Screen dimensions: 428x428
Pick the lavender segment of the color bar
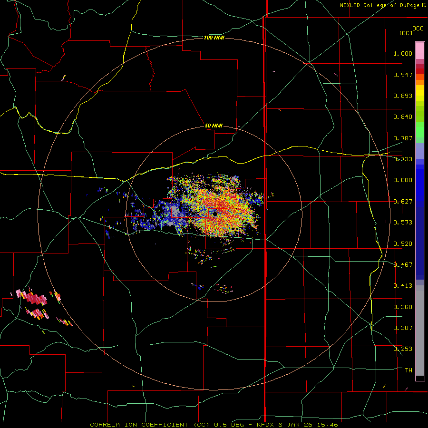tap(420, 151)
